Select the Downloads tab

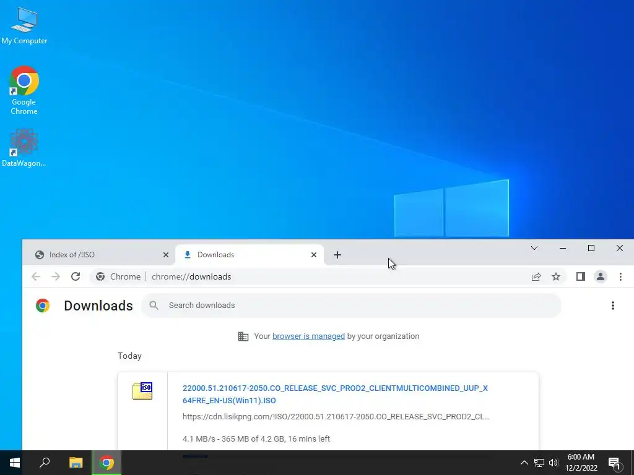tap(250, 254)
